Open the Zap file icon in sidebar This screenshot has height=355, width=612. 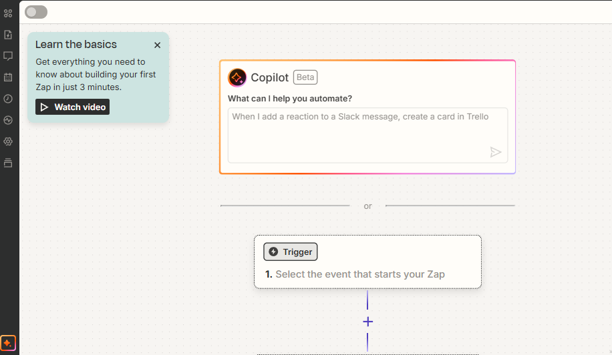coord(8,35)
